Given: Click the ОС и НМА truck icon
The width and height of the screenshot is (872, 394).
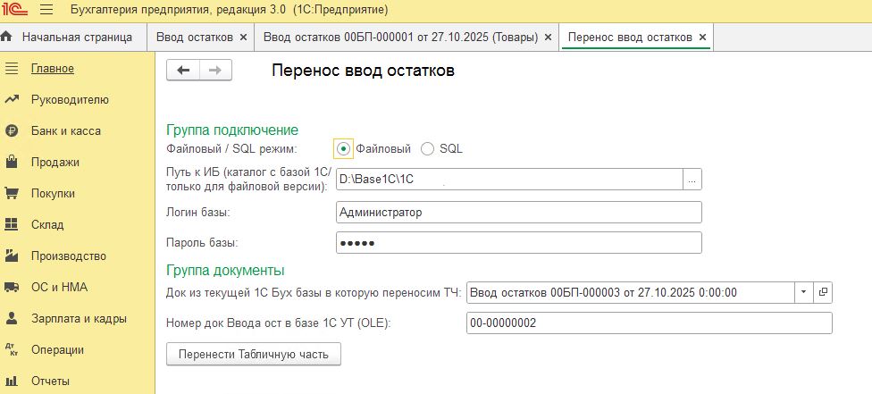Looking at the screenshot, I should pos(12,287).
